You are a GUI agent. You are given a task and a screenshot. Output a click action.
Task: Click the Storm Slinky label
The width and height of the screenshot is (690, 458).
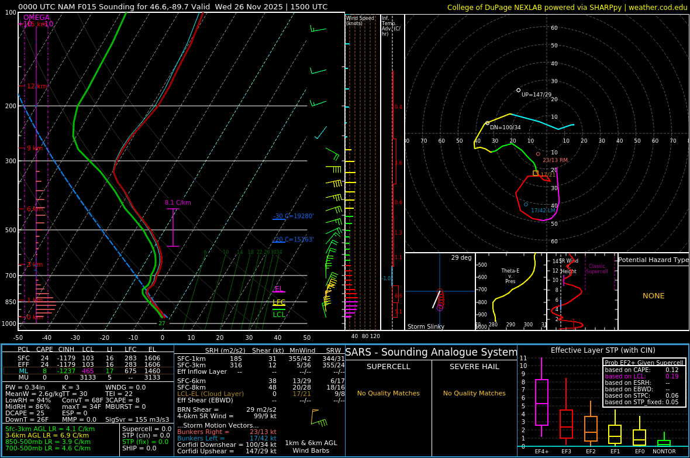426,326
